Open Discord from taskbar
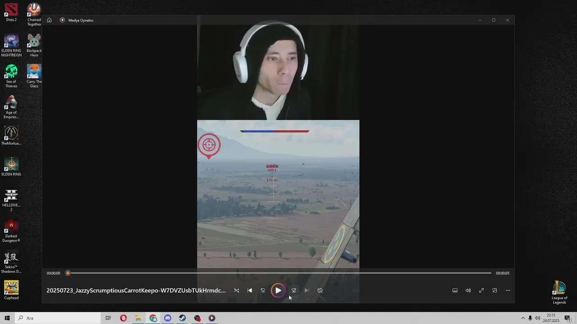577x324 pixels. pos(168,318)
